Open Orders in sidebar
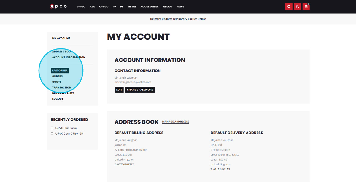This screenshot has height=185, width=356. 57,76
